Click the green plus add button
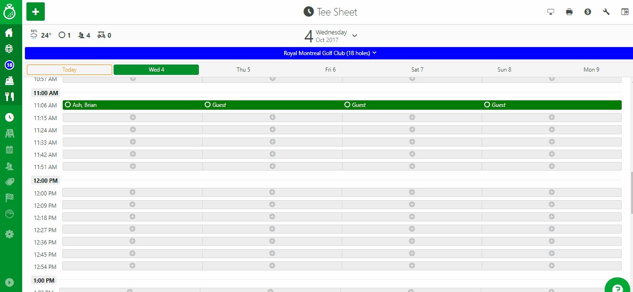 (35, 11)
